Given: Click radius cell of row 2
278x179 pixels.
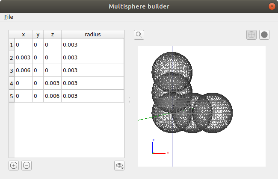Looking at the screenshot, I should [x=93, y=58].
